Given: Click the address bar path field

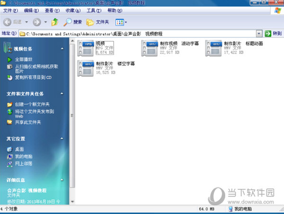Looking at the screenshot, I should pyautogui.click(x=138, y=34).
